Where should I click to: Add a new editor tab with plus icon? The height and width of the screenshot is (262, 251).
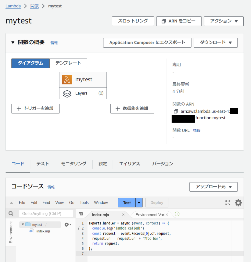(x=177, y=214)
